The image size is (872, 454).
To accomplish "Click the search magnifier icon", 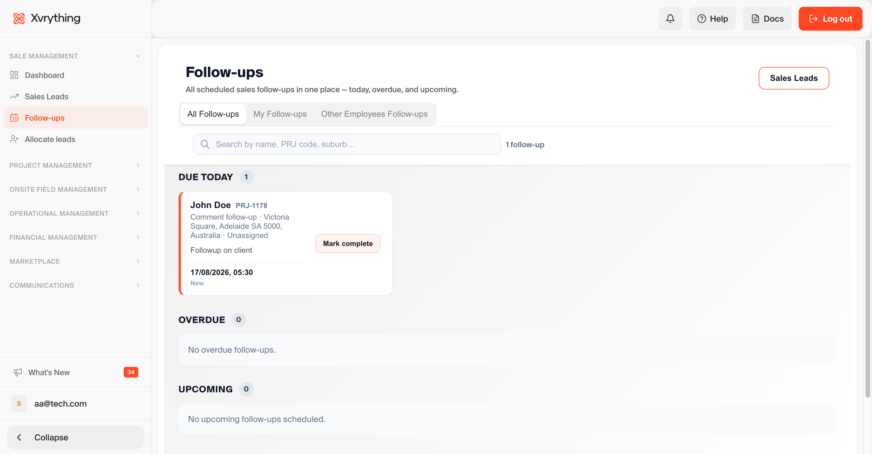I will tap(205, 144).
